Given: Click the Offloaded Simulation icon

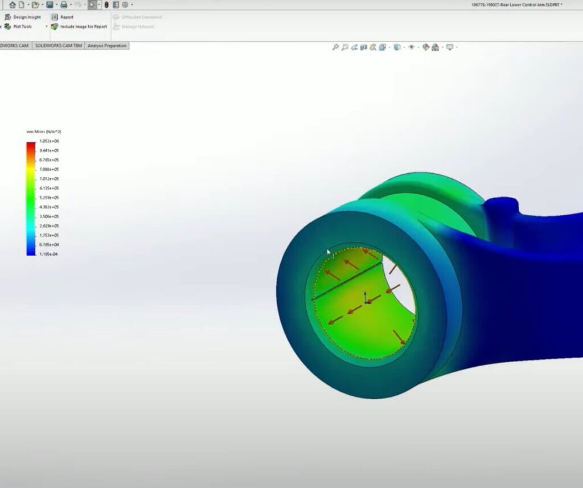Looking at the screenshot, I should coord(116,17).
